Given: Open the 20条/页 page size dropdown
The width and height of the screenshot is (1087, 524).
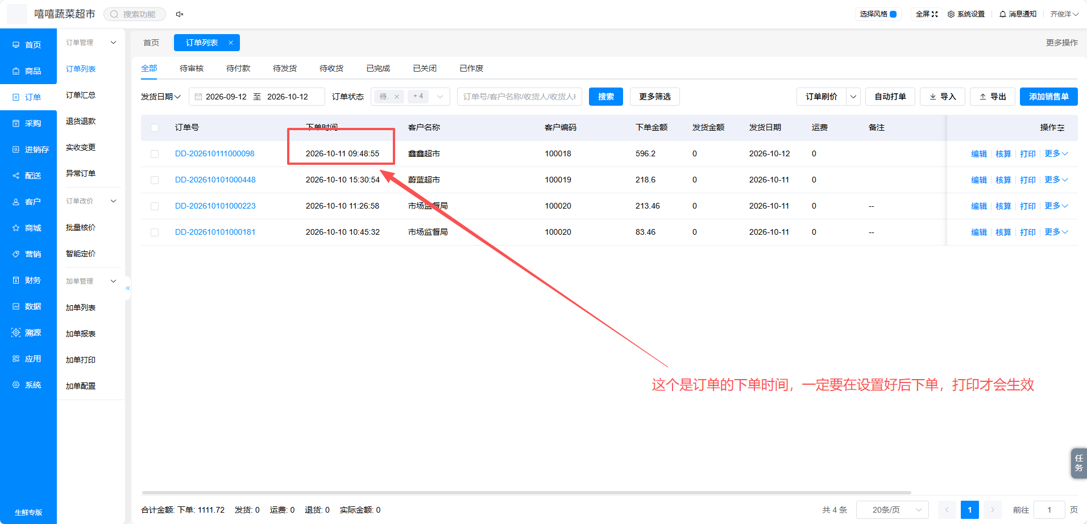Looking at the screenshot, I should click(893, 510).
